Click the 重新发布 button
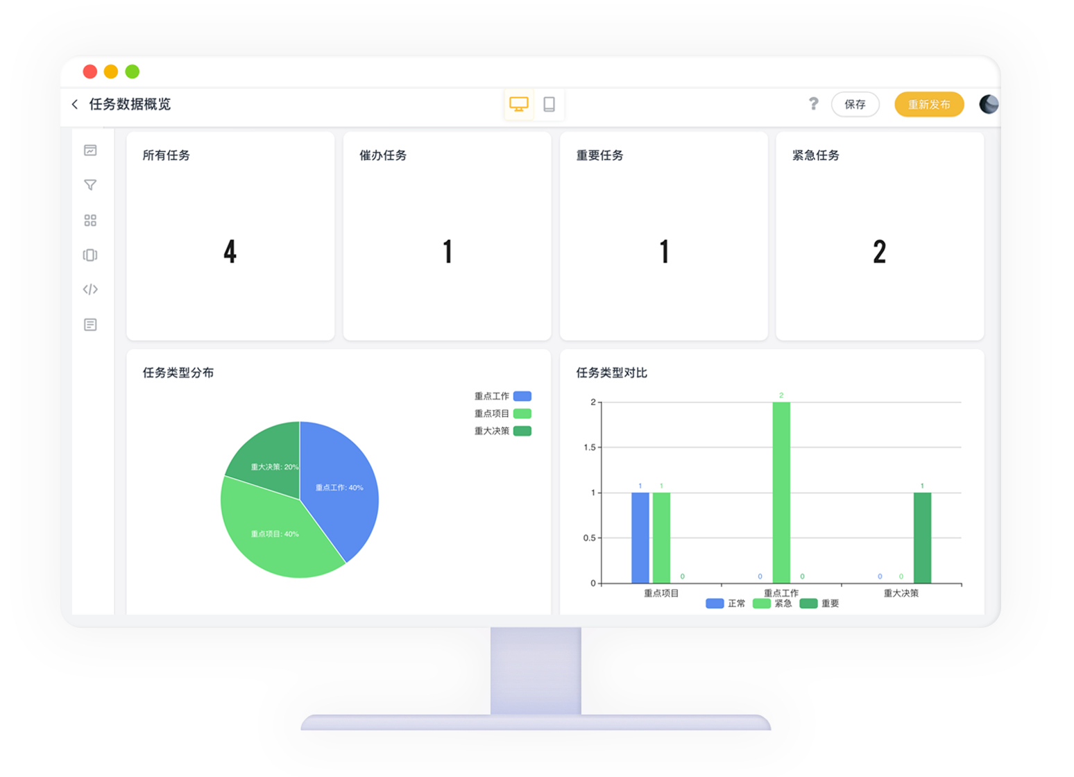Viewport: 1074px width, 777px height. click(x=929, y=105)
